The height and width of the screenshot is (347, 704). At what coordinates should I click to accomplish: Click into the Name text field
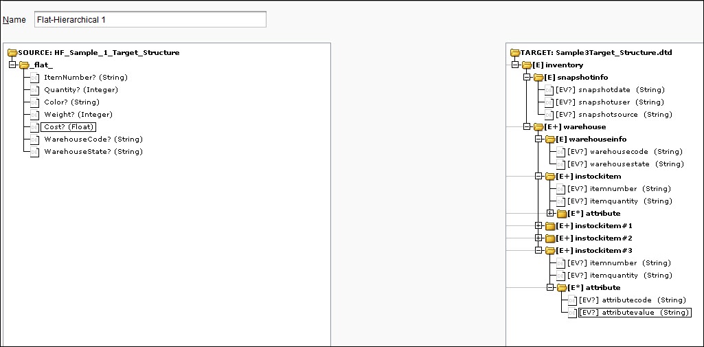[150, 19]
